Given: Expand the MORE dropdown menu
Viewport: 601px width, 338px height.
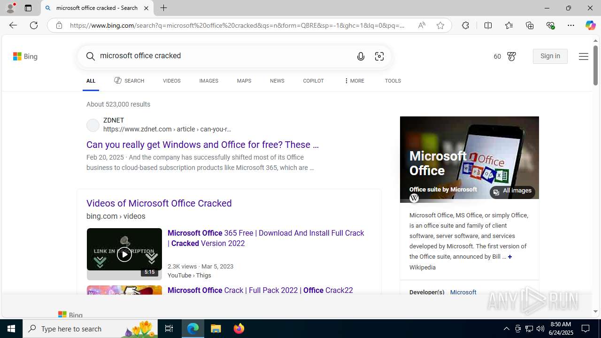Looking at the screenshot, I should 354,81.
